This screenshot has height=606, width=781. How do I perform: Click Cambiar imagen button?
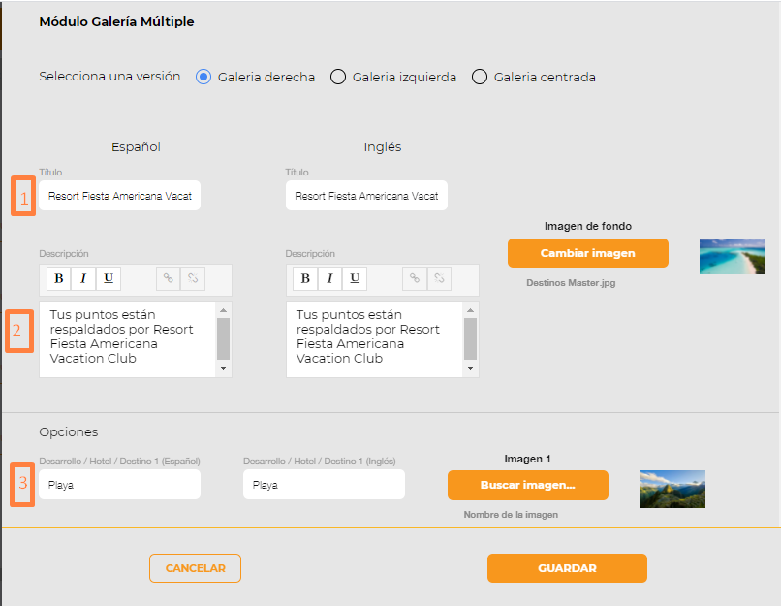point(588,253)
